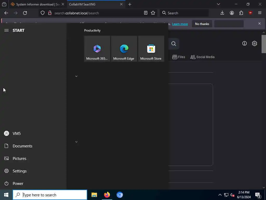Go back in Firefox
The image size is (266, 200).
[x=6, y=13]
